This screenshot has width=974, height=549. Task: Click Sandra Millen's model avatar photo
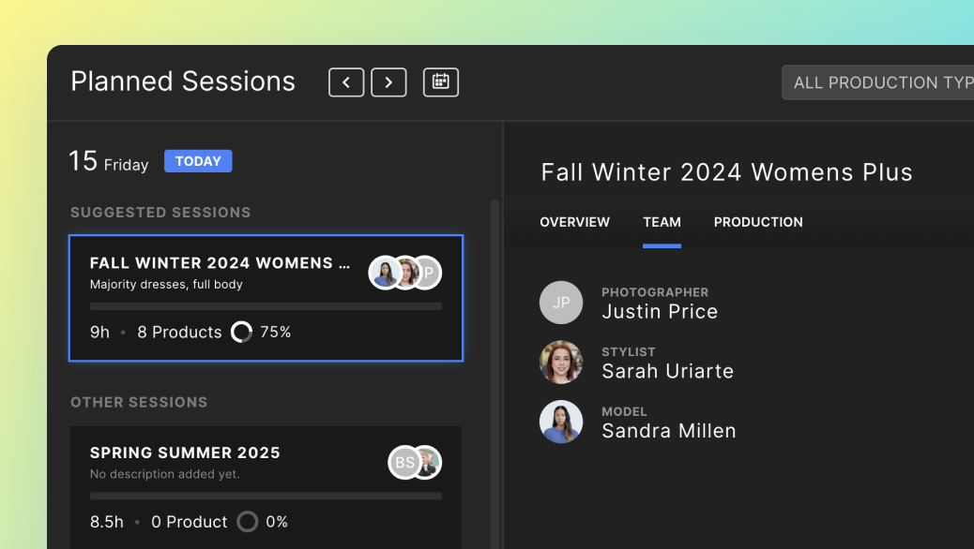tap(561, 422)
